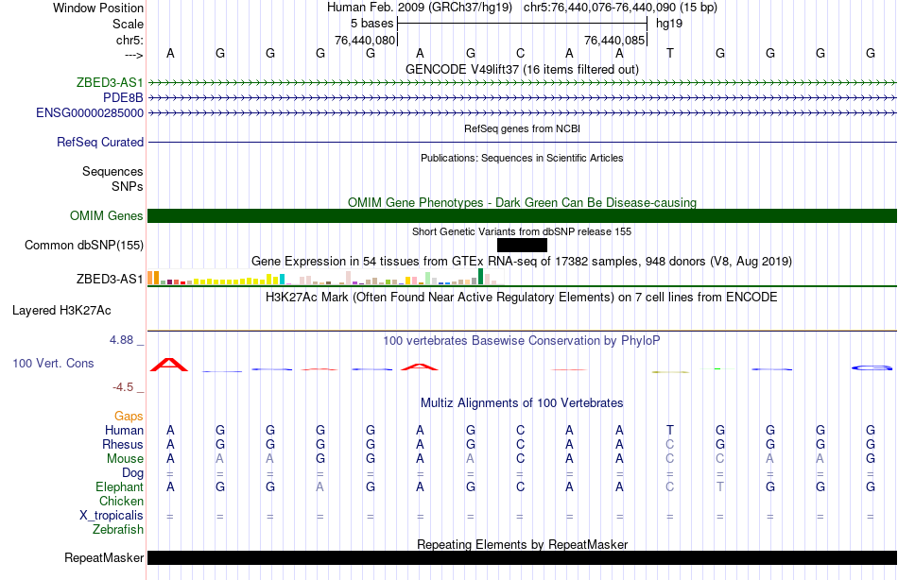Screen dimensions: 898x580
Task: Click Short Genetic Variants from dbSNP title
Action: (x=522, y=231)
